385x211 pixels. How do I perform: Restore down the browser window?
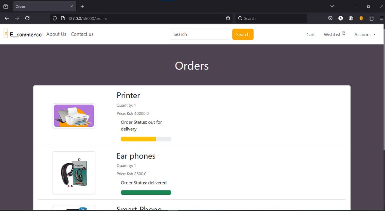tap(369, 6)
